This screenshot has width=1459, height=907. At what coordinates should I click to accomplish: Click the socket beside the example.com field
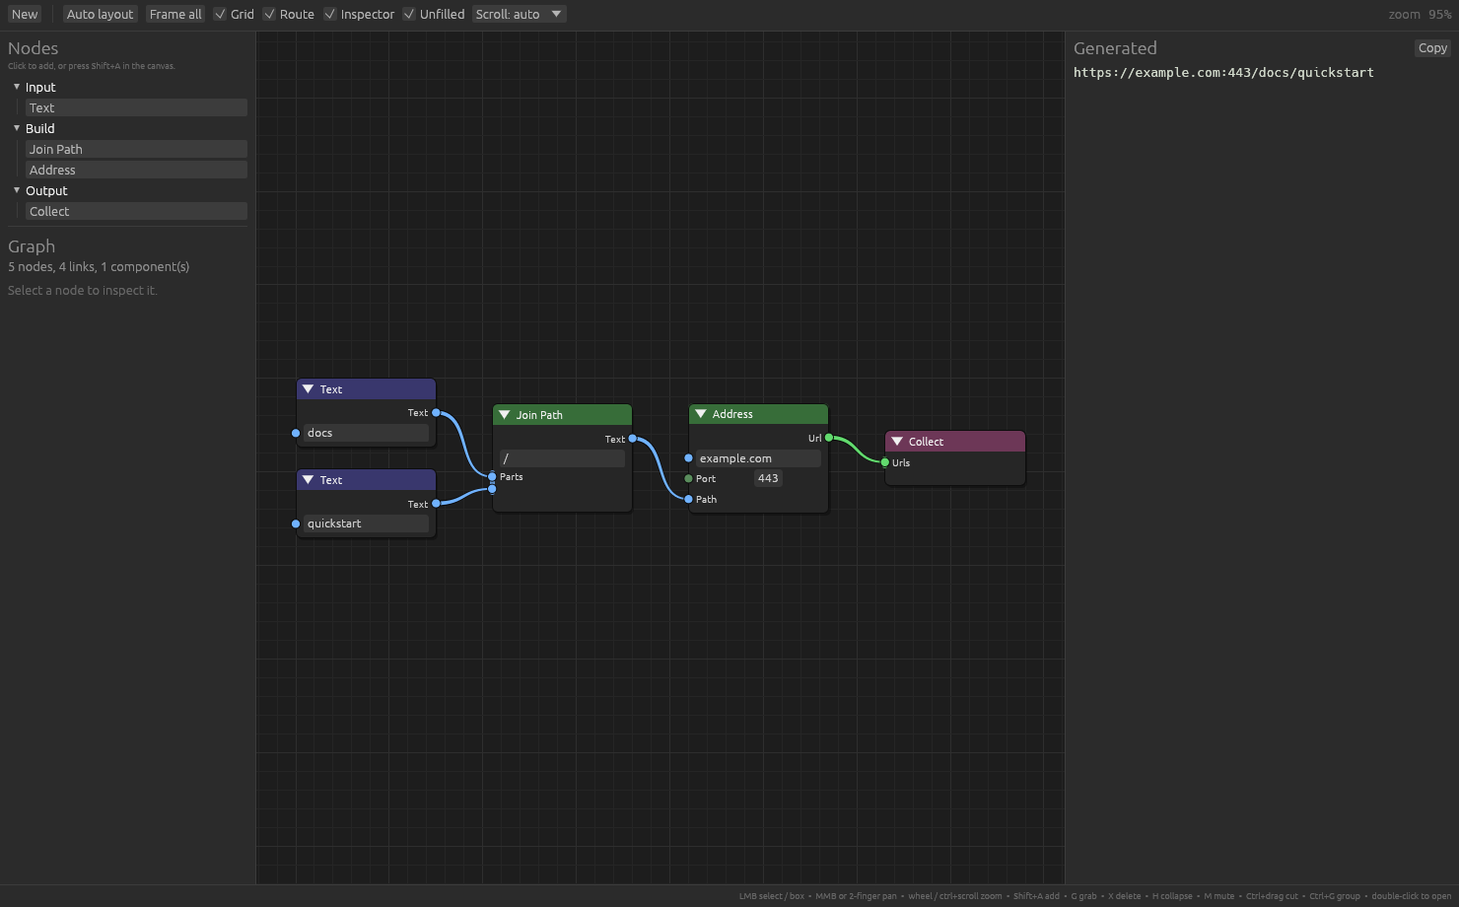click(x=689, y=458)
